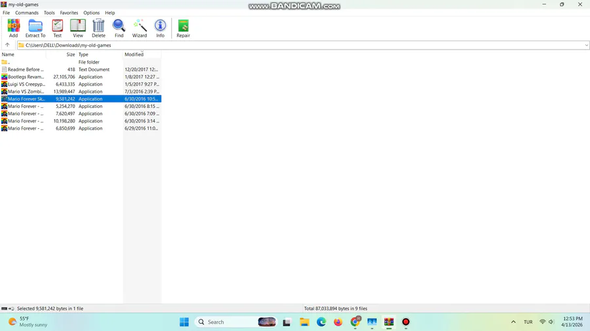Viewport: 590px width, 331px height.
Task: Open the File menu
Action: (x=7, y=13)
